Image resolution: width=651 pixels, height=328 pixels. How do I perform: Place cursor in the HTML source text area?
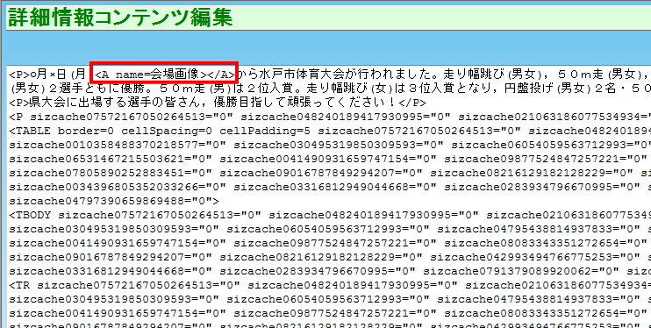[x=329, y=196]
